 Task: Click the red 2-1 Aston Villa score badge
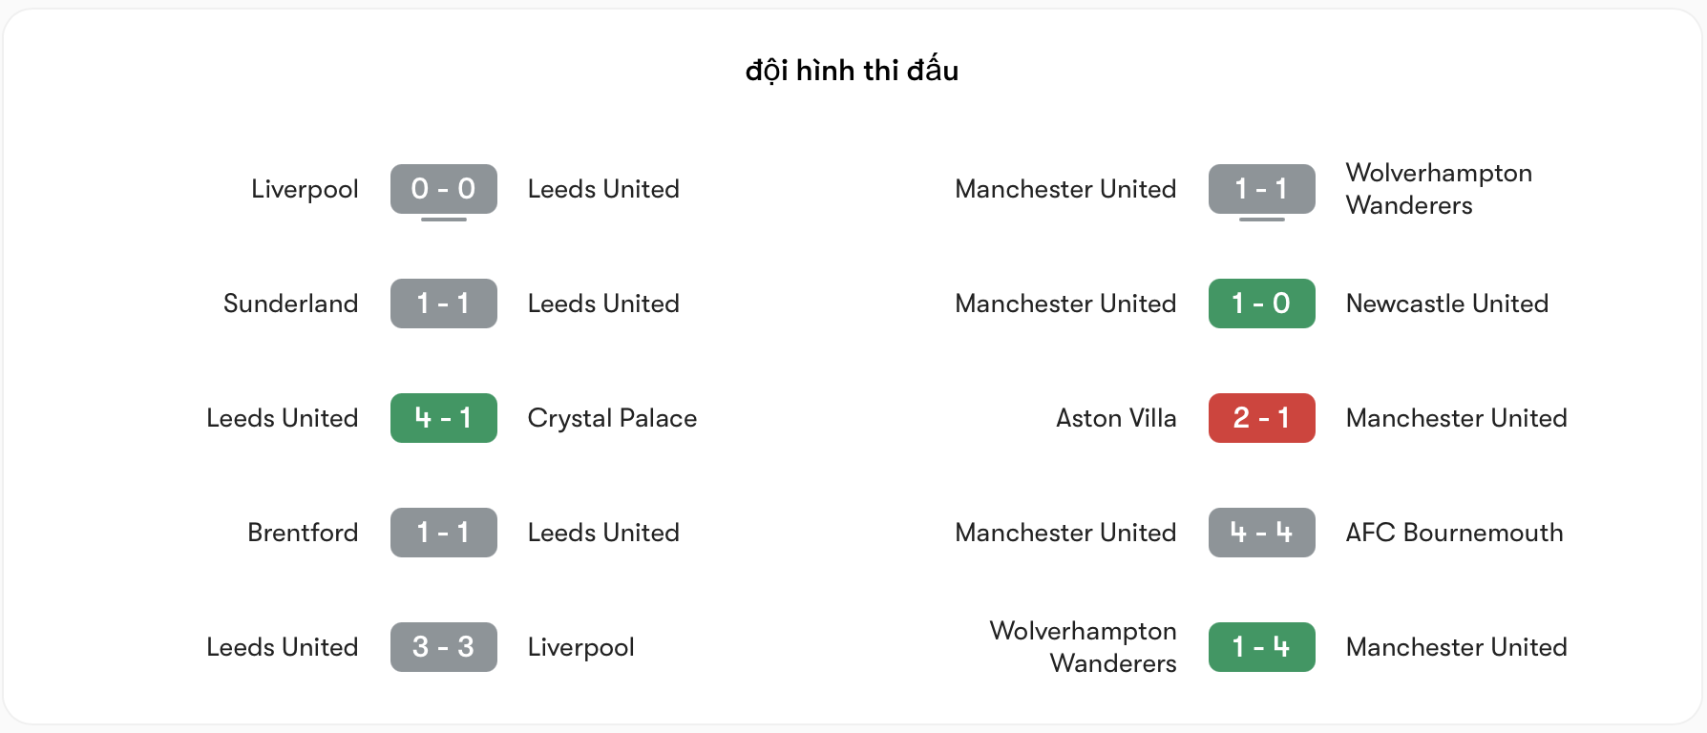point(1261,418)
